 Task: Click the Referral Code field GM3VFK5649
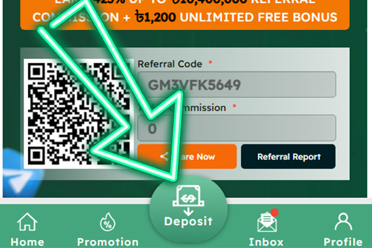tap(237, 84)
